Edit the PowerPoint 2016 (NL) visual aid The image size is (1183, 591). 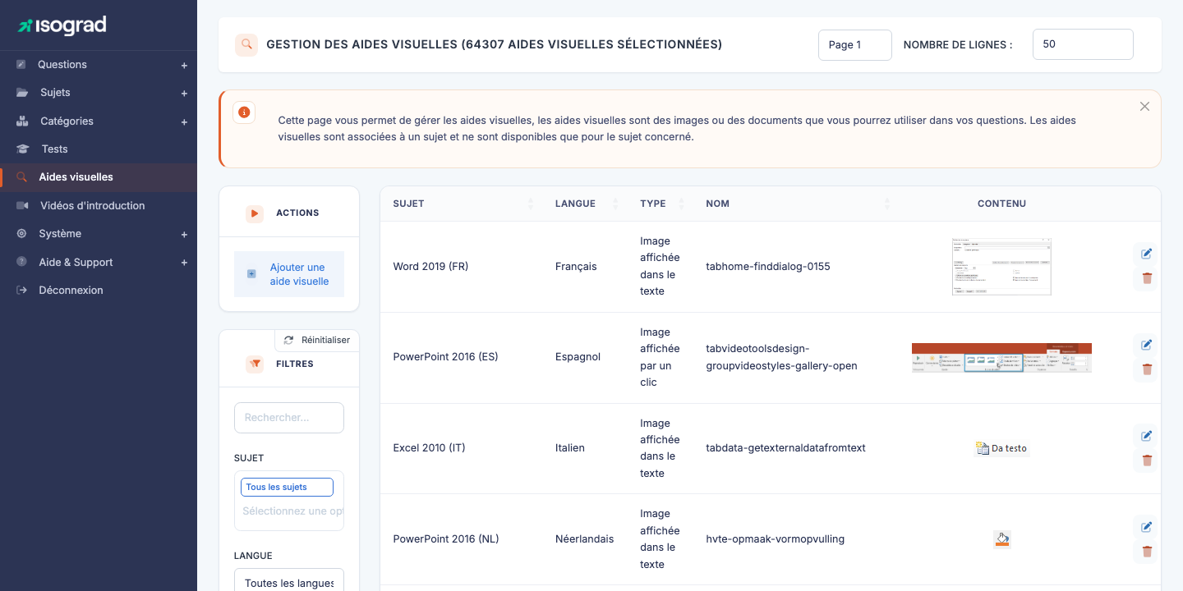pos(1147,526)
